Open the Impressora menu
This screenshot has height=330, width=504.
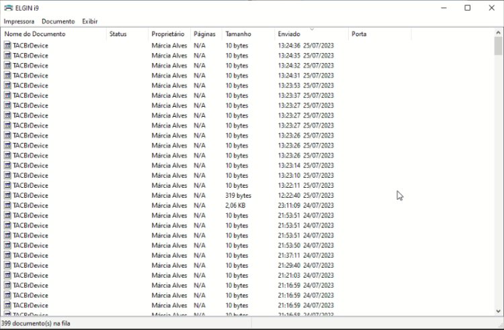click(x=19, y=21)
